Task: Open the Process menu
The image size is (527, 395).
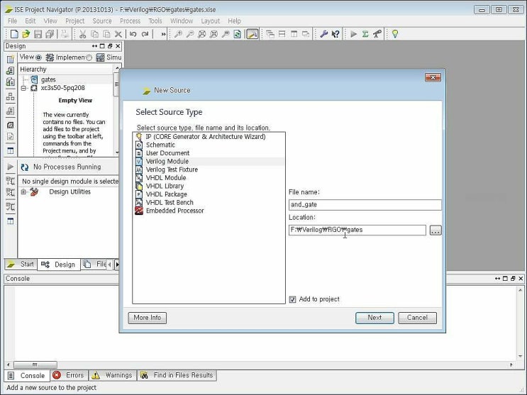Action: click(x=130, y=21)
